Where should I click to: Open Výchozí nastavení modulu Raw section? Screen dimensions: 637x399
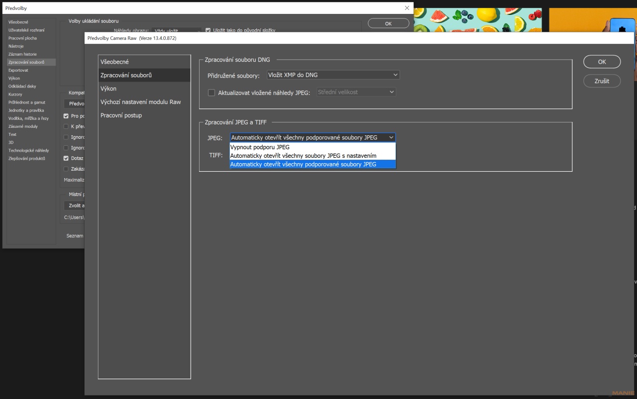141,102
